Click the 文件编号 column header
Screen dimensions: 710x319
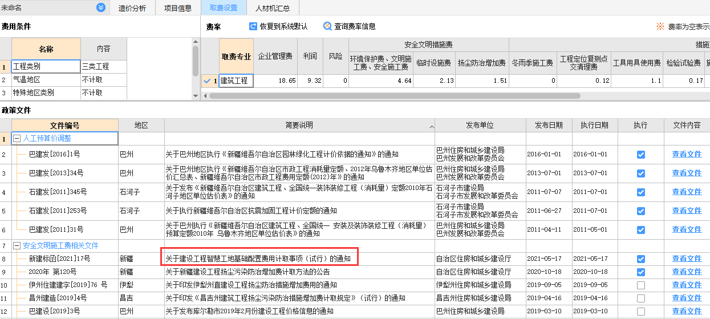coord(65,126)
